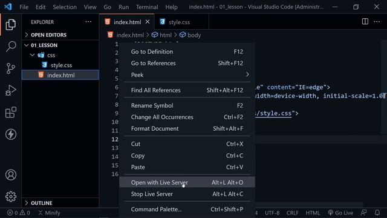This screenshot has width=387, height=218.
Task: Open notifications bell icon
Action: 377,213
